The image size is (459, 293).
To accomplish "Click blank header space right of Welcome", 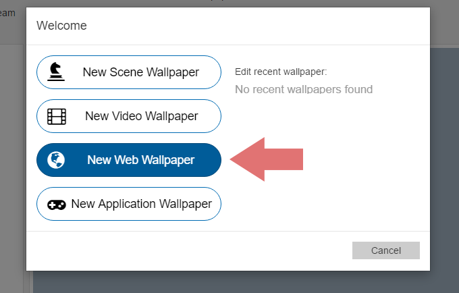I will pyautogui.click(x=270, y=26).
